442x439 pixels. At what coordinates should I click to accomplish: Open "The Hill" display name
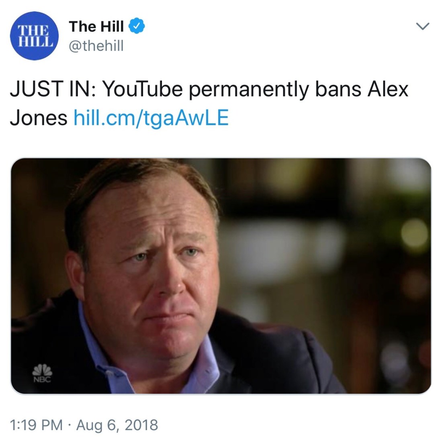(x=96, y=26)
